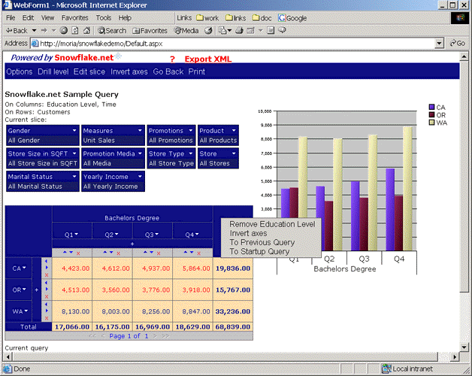Click Go Back in navigation bar
The height and width of the screenshot is (376, 472).
(168, 71)
